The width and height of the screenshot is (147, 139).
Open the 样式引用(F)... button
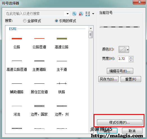(120, 122)
